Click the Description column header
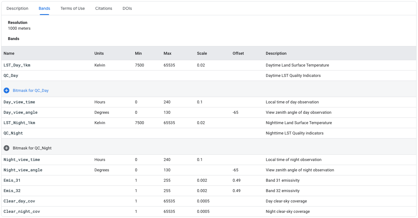This screenshot has height=218, width=418. 276,53
